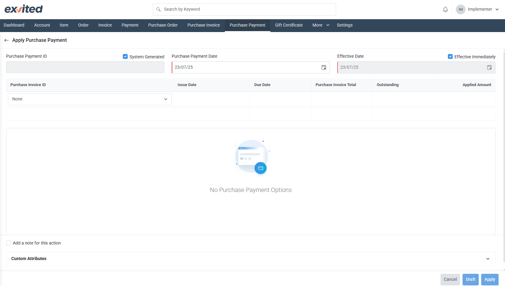Switch to the Order tab
This screenshot has width=505, height=286.
[83, 25]
